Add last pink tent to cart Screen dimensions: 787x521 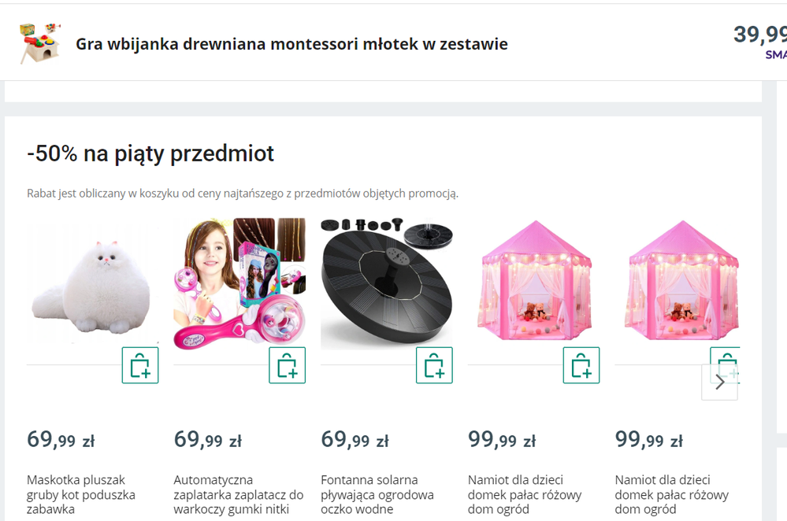[725, 356]
